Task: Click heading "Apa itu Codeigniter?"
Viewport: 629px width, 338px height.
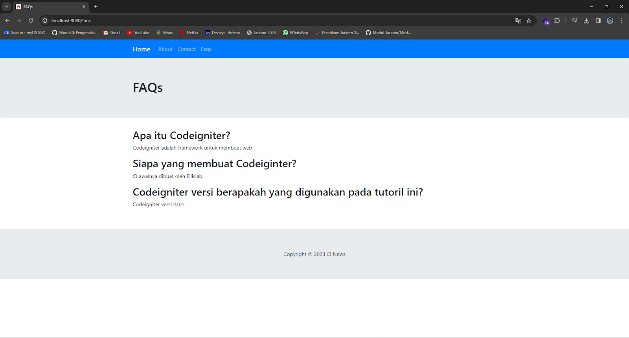Action: point(182,135)
